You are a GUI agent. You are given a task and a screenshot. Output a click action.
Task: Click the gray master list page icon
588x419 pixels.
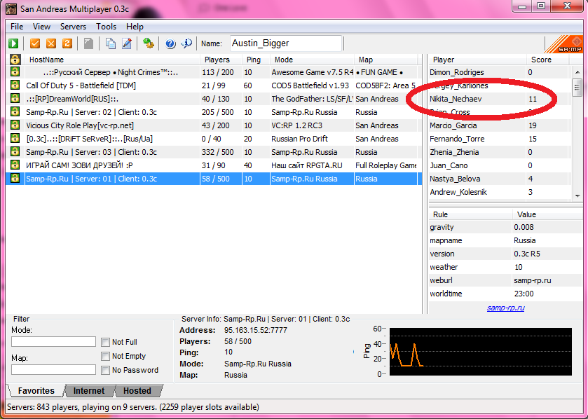[88, 43]
